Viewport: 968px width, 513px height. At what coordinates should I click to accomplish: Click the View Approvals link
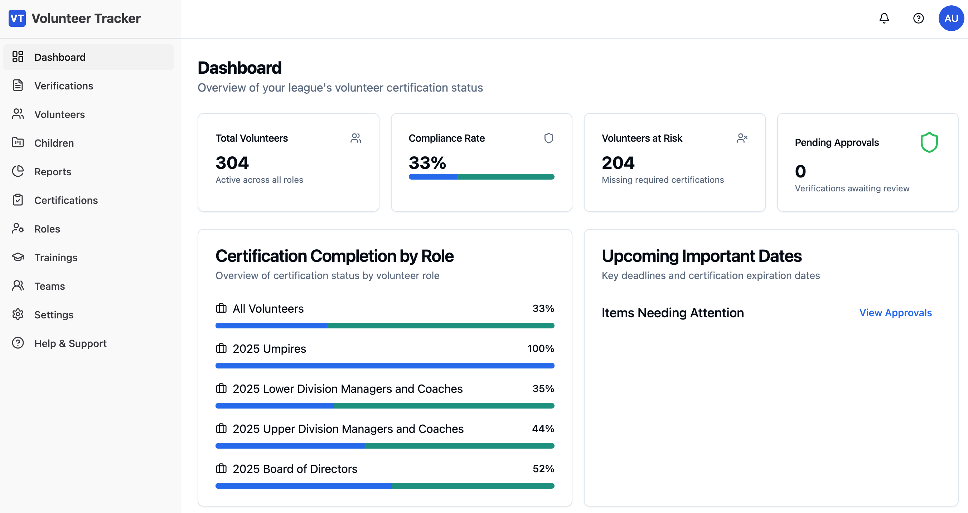click(x=895, y=312)
